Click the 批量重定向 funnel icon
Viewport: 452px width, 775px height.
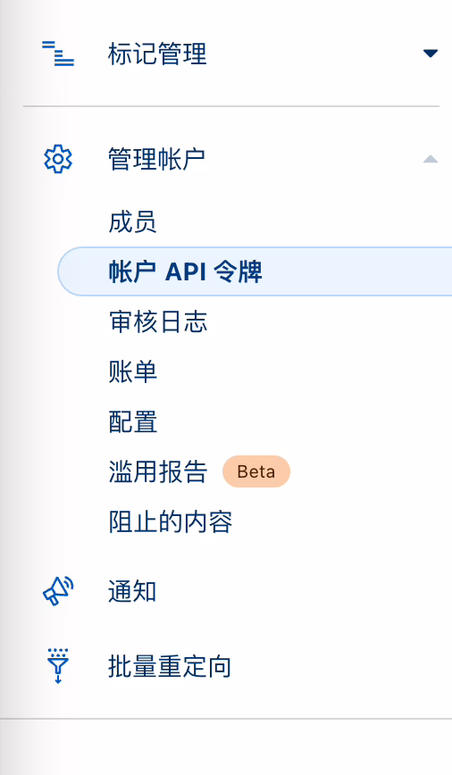pos(58,666)
